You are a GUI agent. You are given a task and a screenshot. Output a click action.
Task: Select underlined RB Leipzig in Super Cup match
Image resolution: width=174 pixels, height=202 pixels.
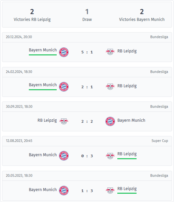tap(127, 154)
